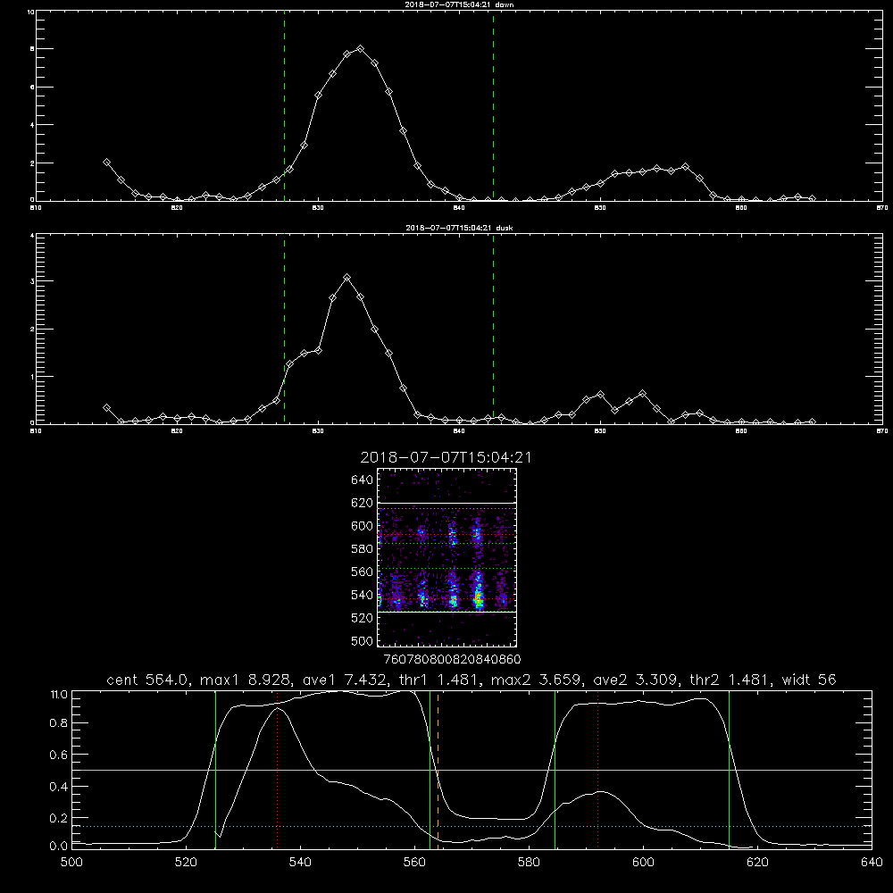Click the right green dashed line in dusk plot
The width and height of the screenshot is (893, 893).
point(493,330)
